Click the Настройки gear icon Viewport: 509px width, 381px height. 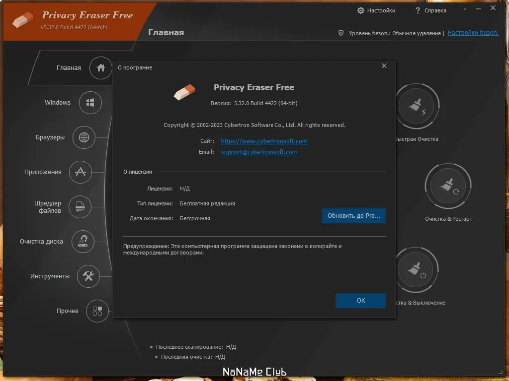[x=362, y=10]
